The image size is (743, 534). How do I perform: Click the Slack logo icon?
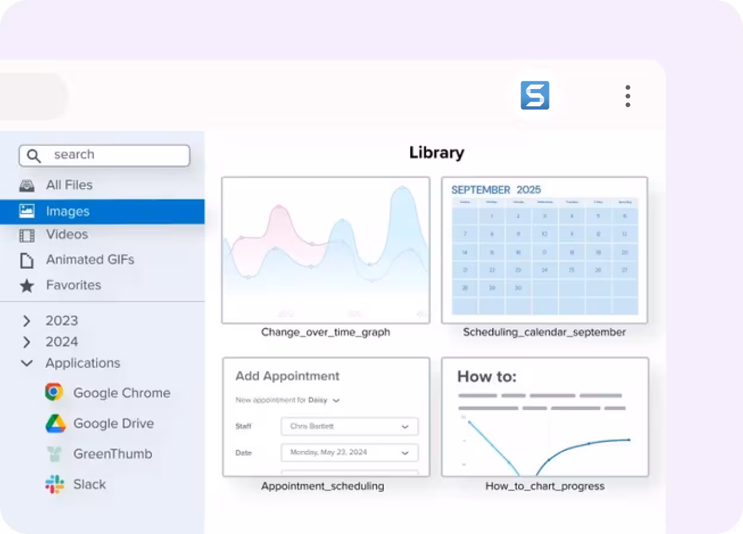[x=55, y=485]
